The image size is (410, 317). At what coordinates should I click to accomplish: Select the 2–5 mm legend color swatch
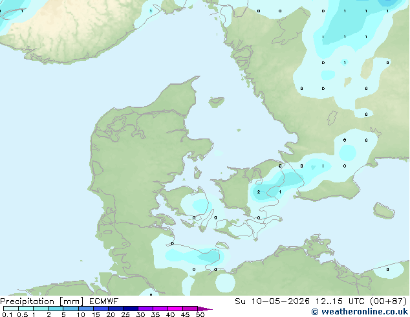(x=56, y=309)
